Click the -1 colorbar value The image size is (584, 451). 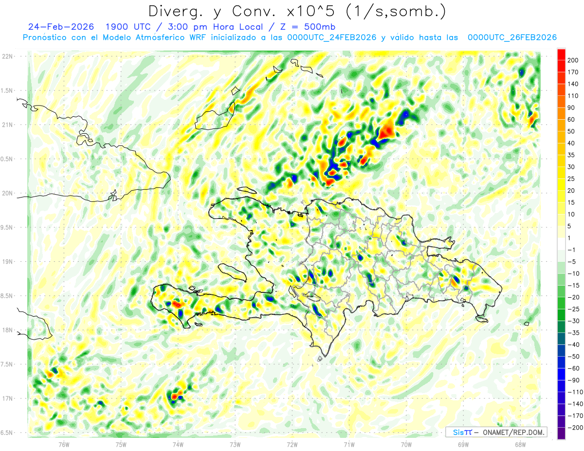coord(571,250)
